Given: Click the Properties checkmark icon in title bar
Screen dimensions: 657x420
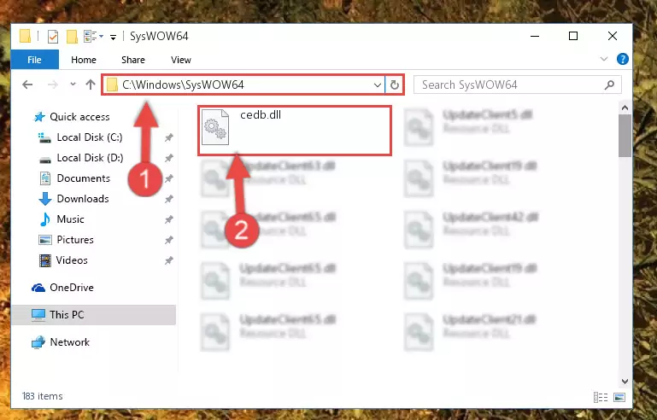Looking at the screenshot, I should [53, 37].
